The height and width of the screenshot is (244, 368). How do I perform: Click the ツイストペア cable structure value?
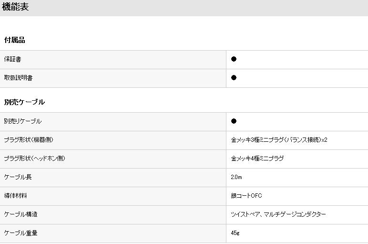click(x=278, y=214)
